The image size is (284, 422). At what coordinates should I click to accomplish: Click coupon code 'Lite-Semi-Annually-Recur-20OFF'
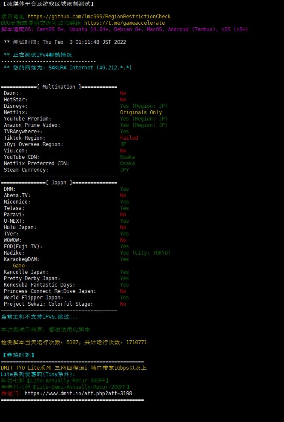coord(81,387)
